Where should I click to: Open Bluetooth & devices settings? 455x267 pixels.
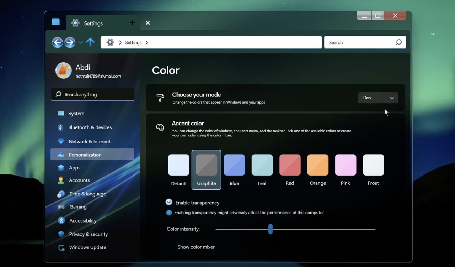coord(90,127)
